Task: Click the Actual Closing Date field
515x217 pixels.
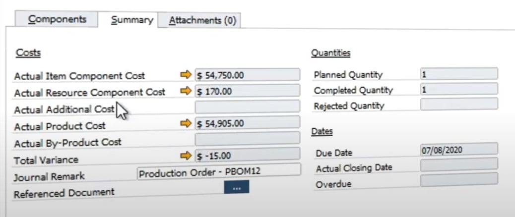Action: coord(459,164)
